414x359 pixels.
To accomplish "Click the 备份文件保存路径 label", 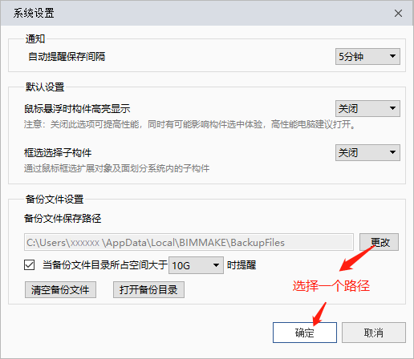I will click(x=63, y=219).
